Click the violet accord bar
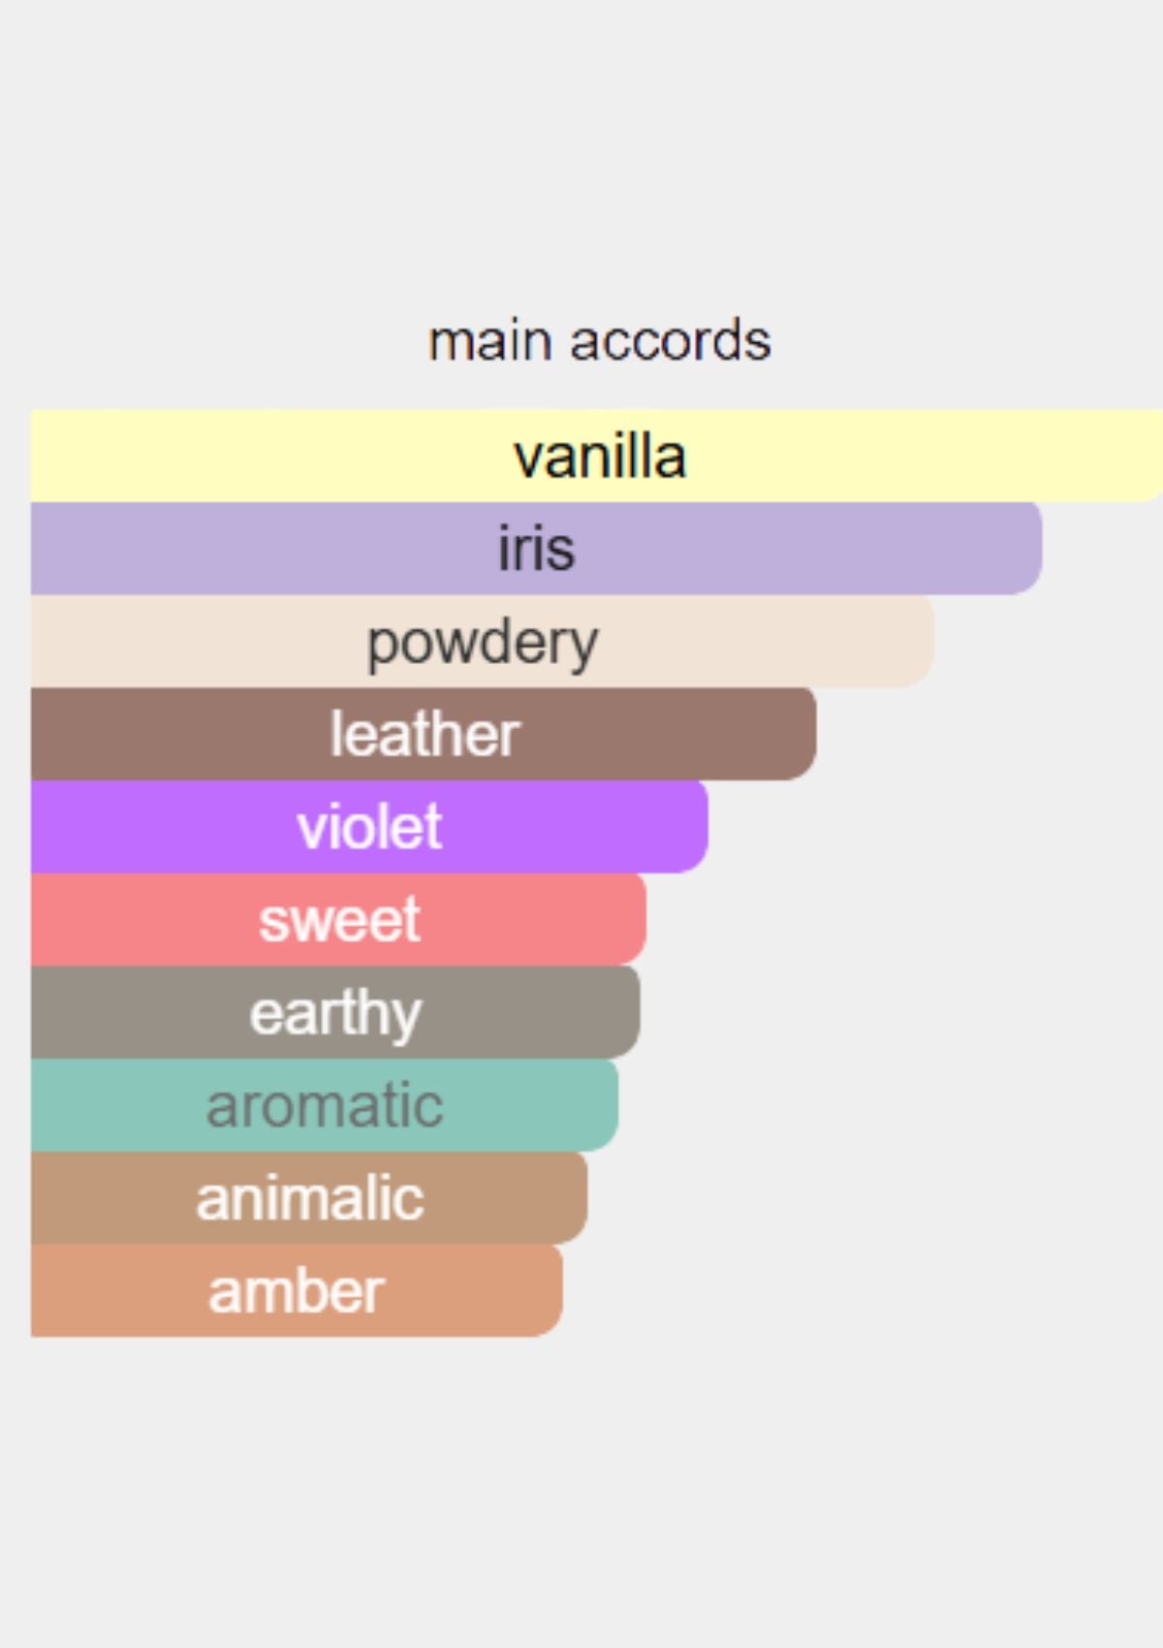The width and height of the screenshot is (1163, 1648). tap(369, 827)
